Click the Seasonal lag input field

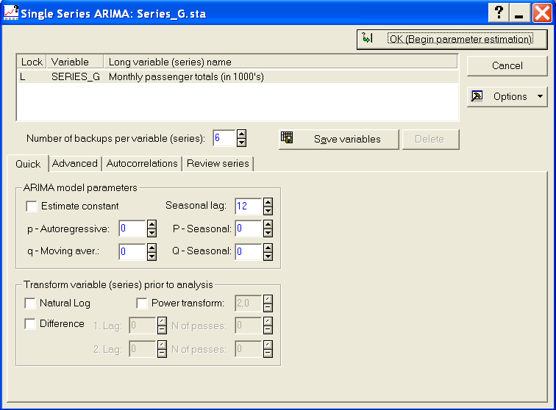249,206
